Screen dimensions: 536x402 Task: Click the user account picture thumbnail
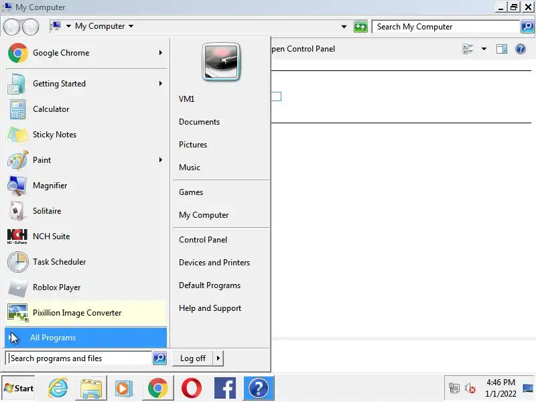(x=221, y=62)
